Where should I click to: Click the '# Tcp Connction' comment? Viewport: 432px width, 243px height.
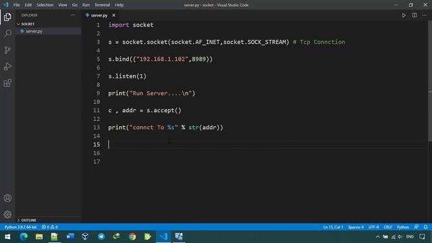click(319, 42)
